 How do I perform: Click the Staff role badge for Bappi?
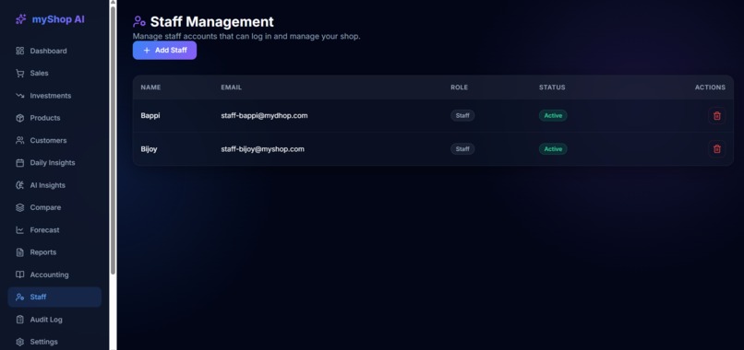click(462, 115)
